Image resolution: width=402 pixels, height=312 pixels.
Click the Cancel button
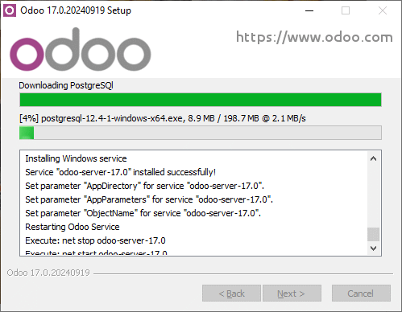coord(361,294)
